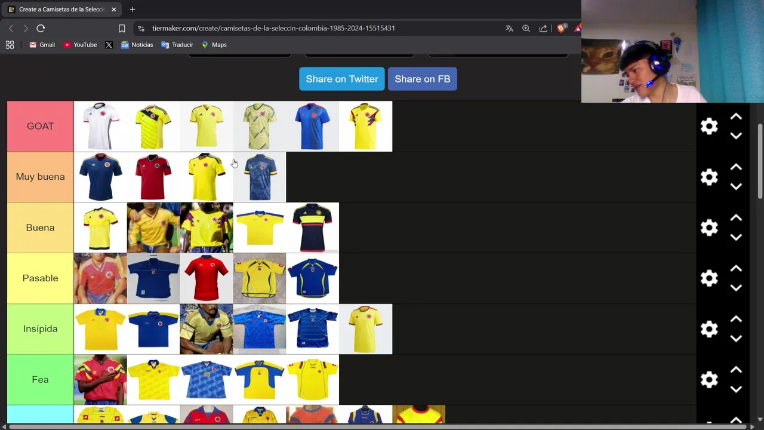The width and height of the screenshot is (764, 430).
Task: Move GOAT row down with arrow
Action: [736, 136]
